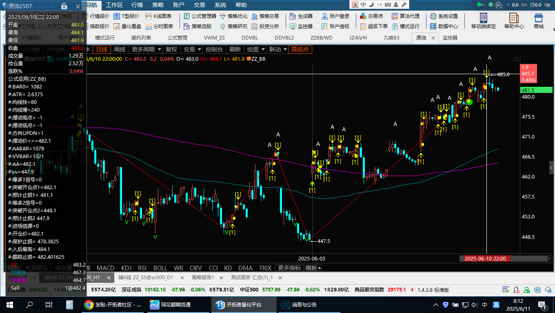Select the 策略报告1 bottom tab
The width and height of the screenshot is (555, 313).
tap(203, 277)
